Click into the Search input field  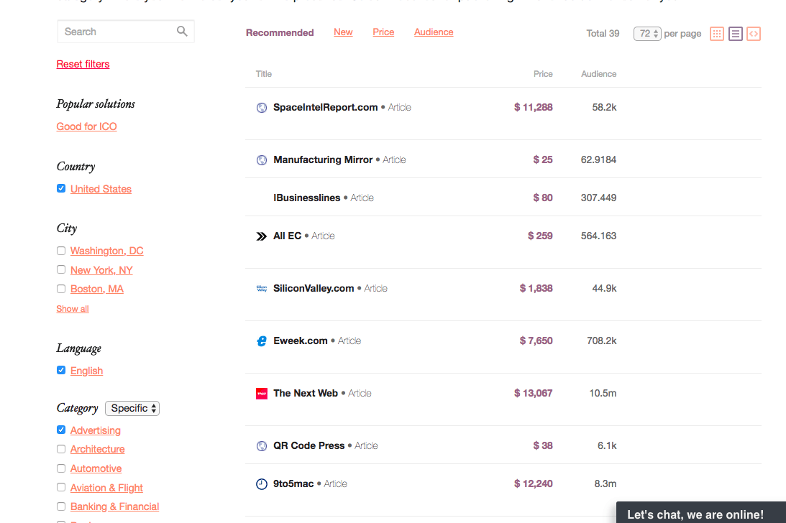click(115, 32)
